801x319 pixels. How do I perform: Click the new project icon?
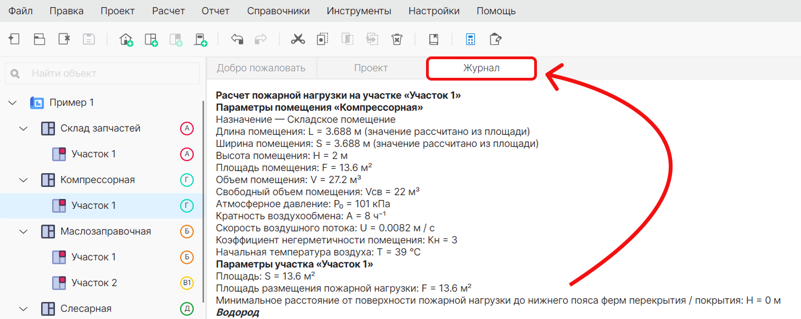click(x=14, y=39)
